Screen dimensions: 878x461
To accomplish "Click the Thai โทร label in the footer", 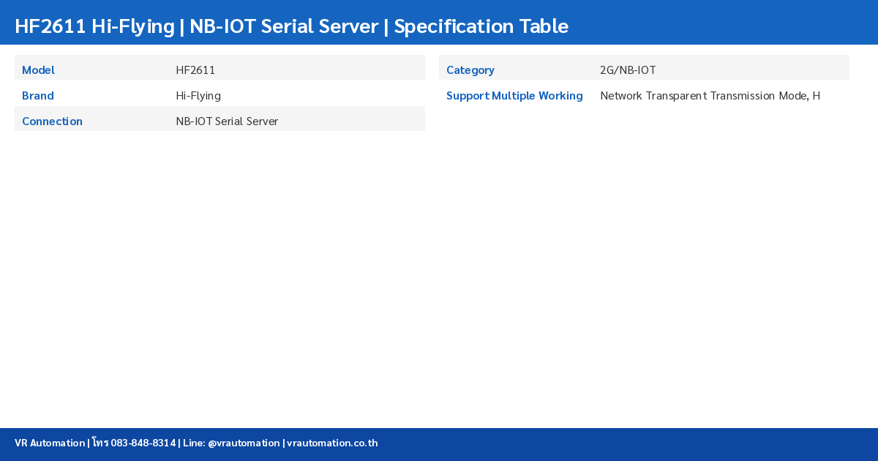I will (100, 443).
